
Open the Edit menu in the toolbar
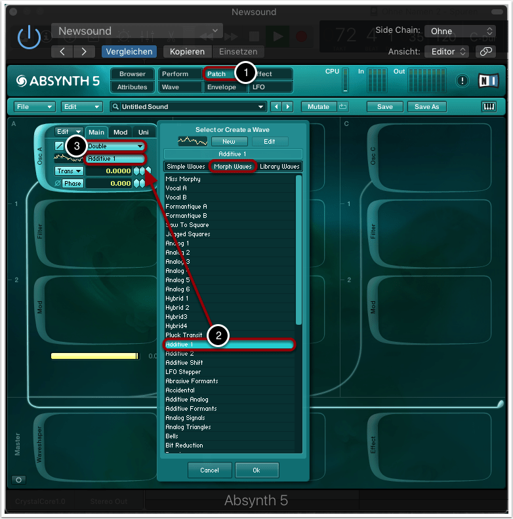(81, 107)
